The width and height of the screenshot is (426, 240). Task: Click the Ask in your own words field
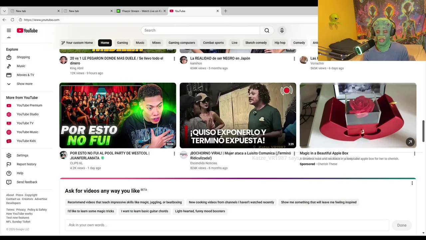click(227, 225)
